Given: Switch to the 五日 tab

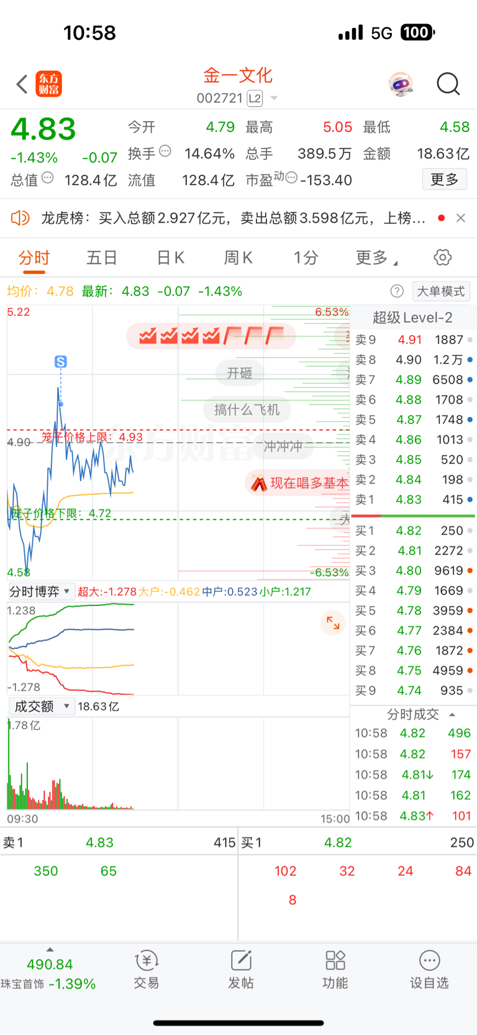Looking at the screenshot, I should click(102, 257).
